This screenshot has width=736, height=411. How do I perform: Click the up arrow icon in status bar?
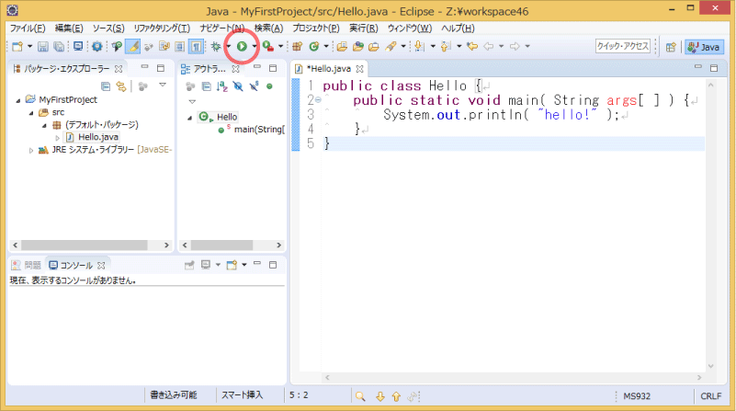coord(396,396)
